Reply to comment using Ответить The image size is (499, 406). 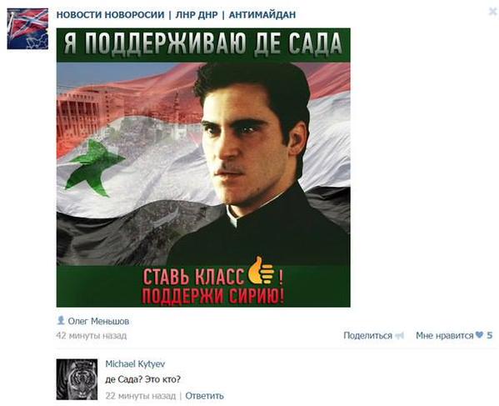point(204,396)
